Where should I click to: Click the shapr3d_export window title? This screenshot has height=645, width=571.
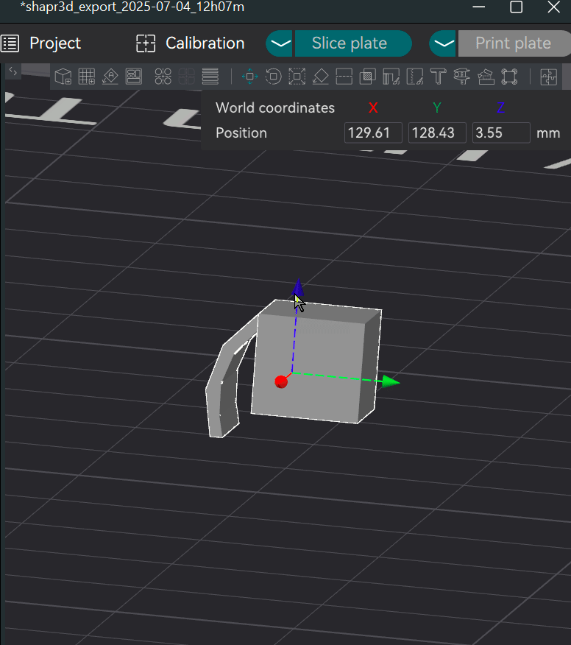click(132, 7)
